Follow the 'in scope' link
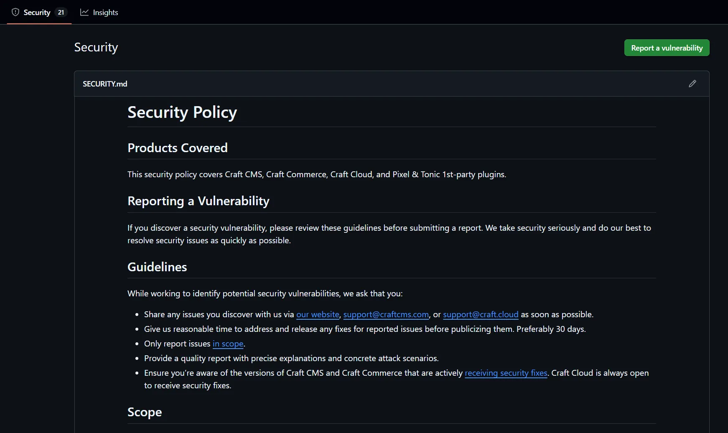 (228, 344)
